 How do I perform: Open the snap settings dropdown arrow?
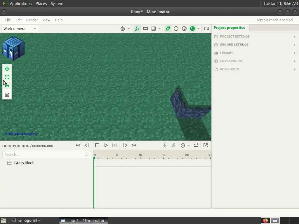pos(129,29)
